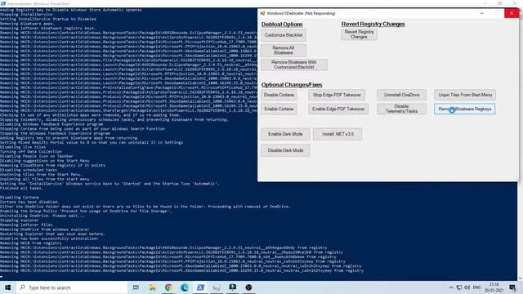Open File Explorer from taskbar
The width and height of the screenshot is (523, 294).
point(152,287)
